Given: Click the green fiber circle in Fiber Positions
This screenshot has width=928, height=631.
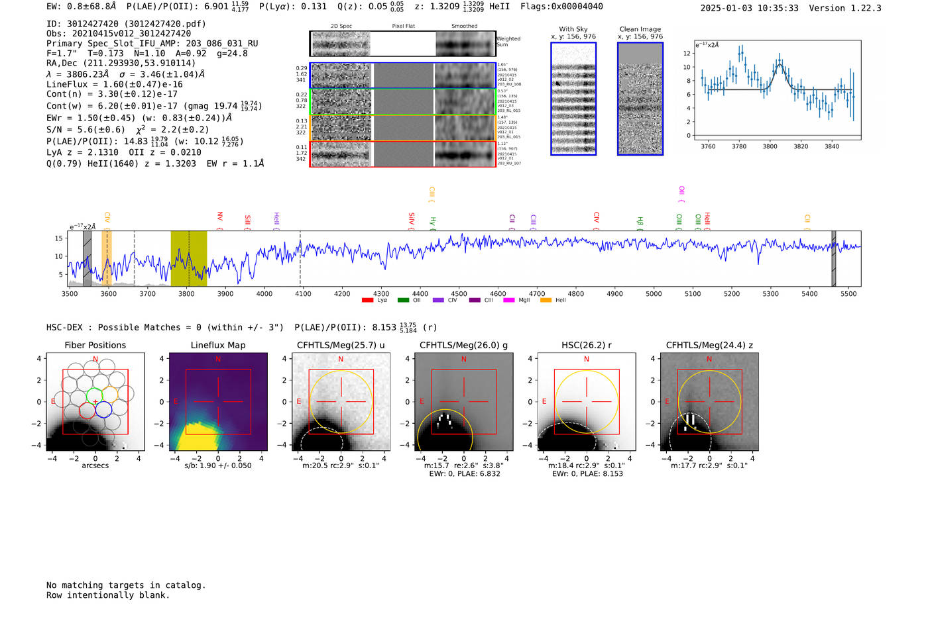Looking at the screenshot, I should pos(95,396).
